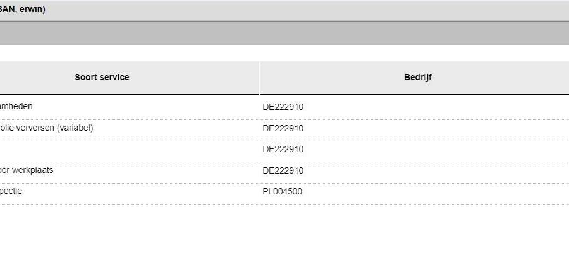Viewport: 569px width, 269px height.
Task: Choose DE222910 beside the empty service cell
Action: [x=283, y=150]
